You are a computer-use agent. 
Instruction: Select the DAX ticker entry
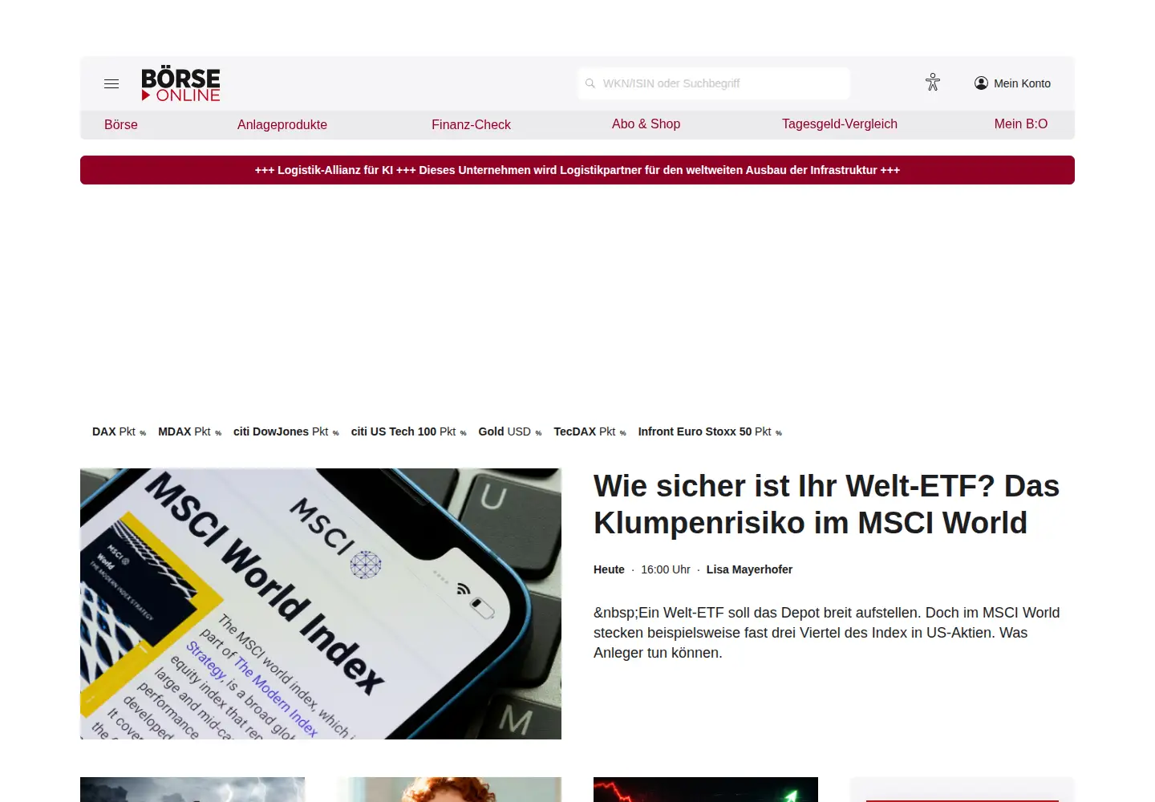119,431
